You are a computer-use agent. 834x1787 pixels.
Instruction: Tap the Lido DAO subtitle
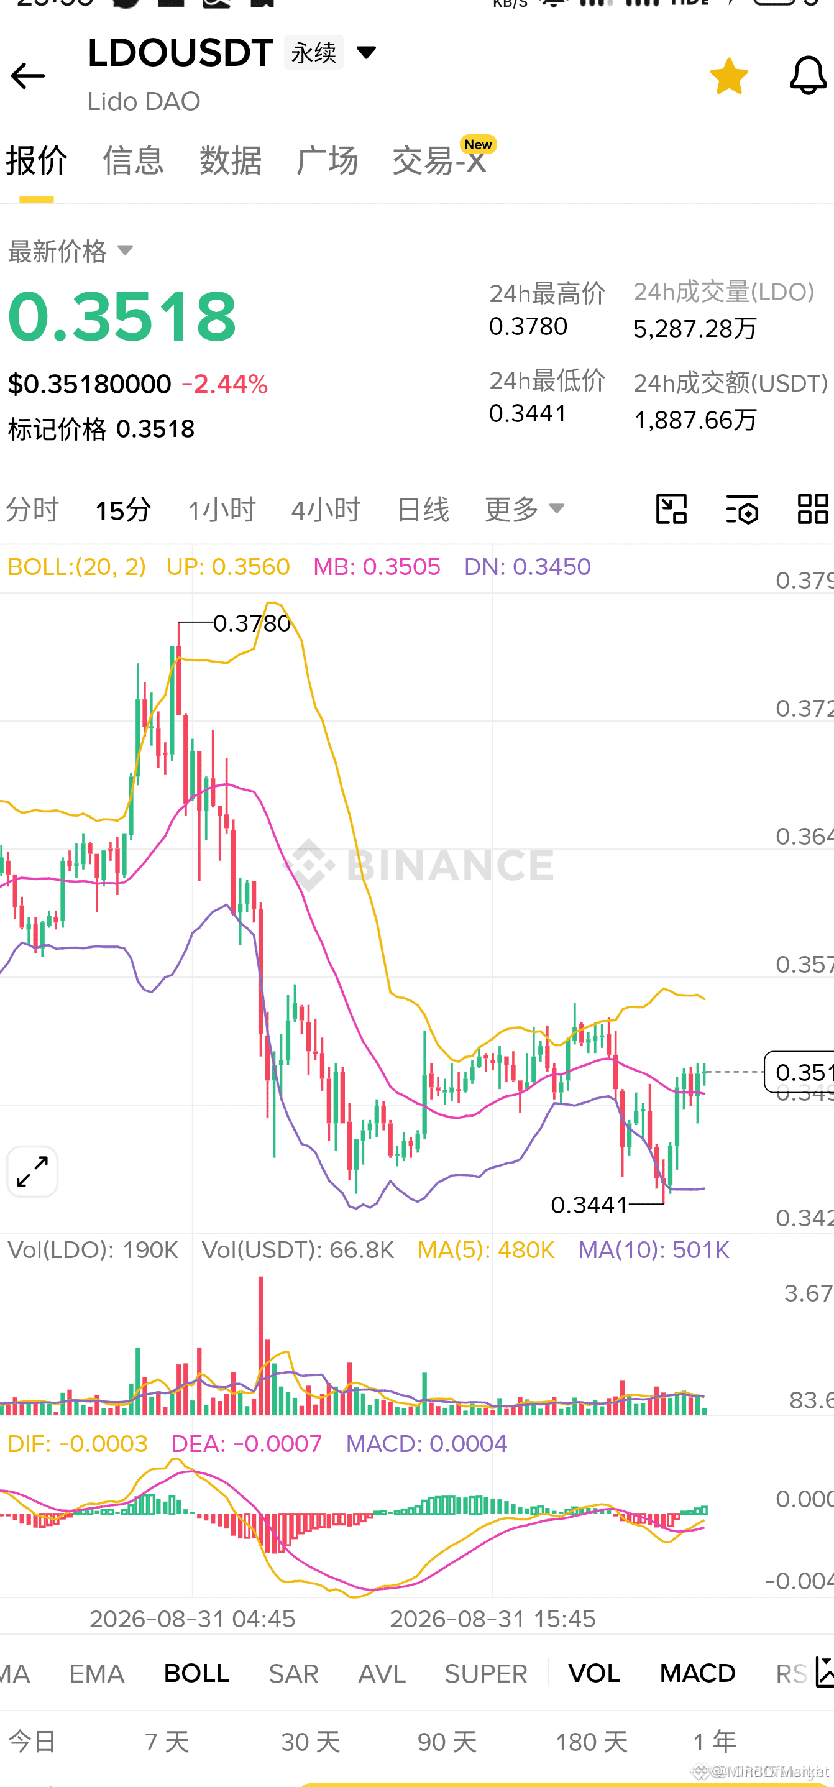(144, 101)
